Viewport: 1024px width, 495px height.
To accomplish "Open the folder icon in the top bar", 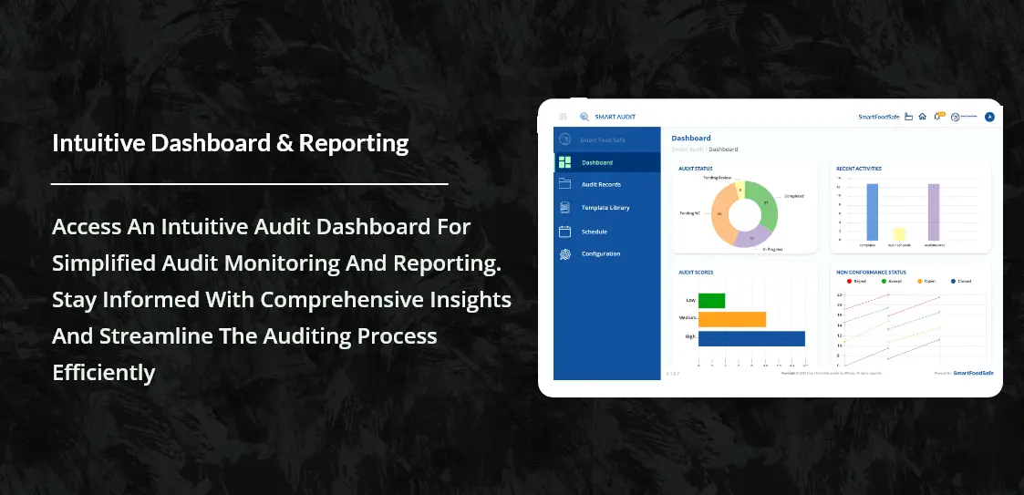I will [x=908, y=117].
